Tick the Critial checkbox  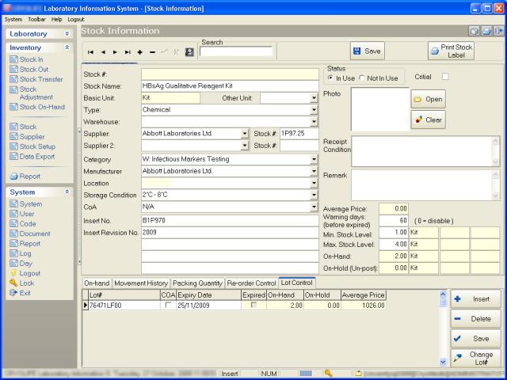click(445, 77)
